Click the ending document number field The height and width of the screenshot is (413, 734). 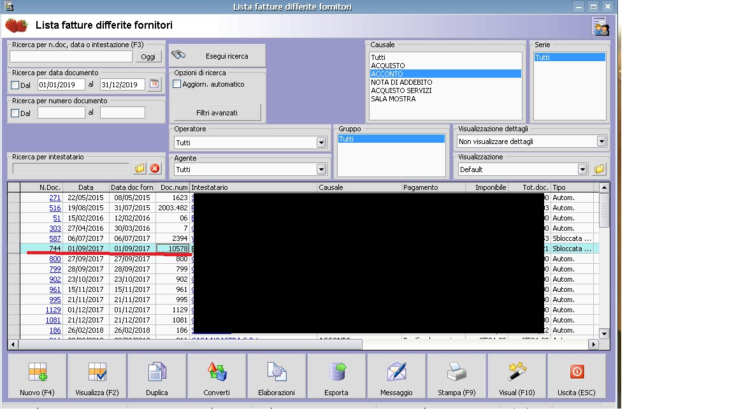[122, 113]
